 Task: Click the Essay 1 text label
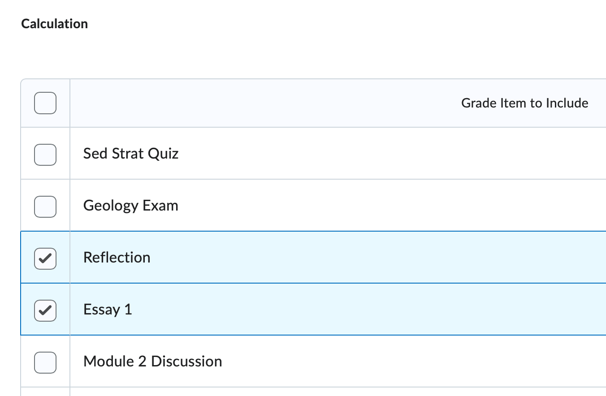[108, 310]
